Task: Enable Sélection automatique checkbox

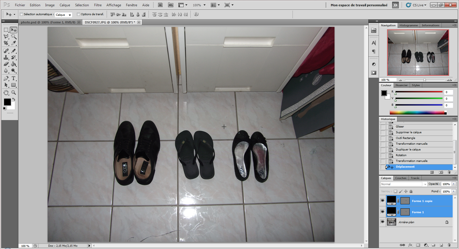Action: [22, 14]
